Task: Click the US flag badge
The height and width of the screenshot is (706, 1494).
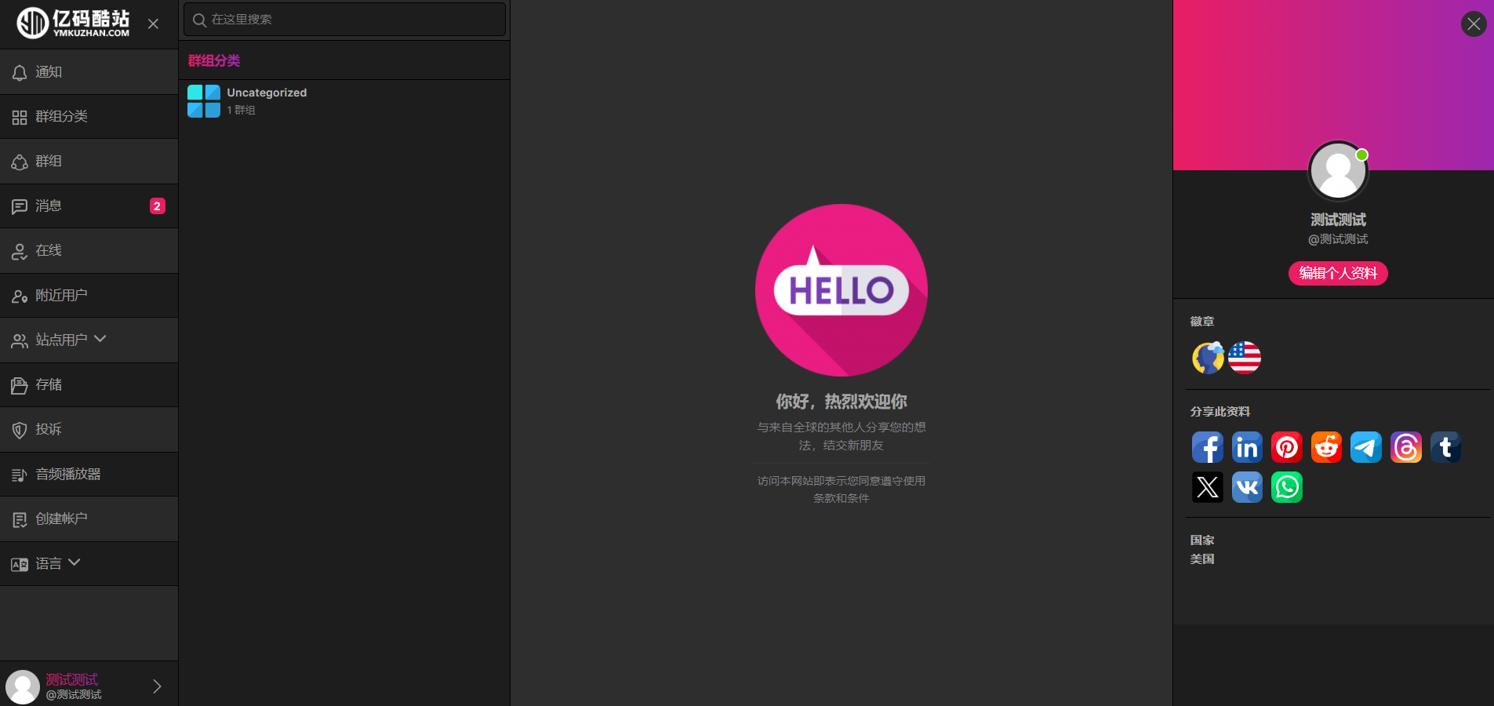Action: pos(1245,358)
